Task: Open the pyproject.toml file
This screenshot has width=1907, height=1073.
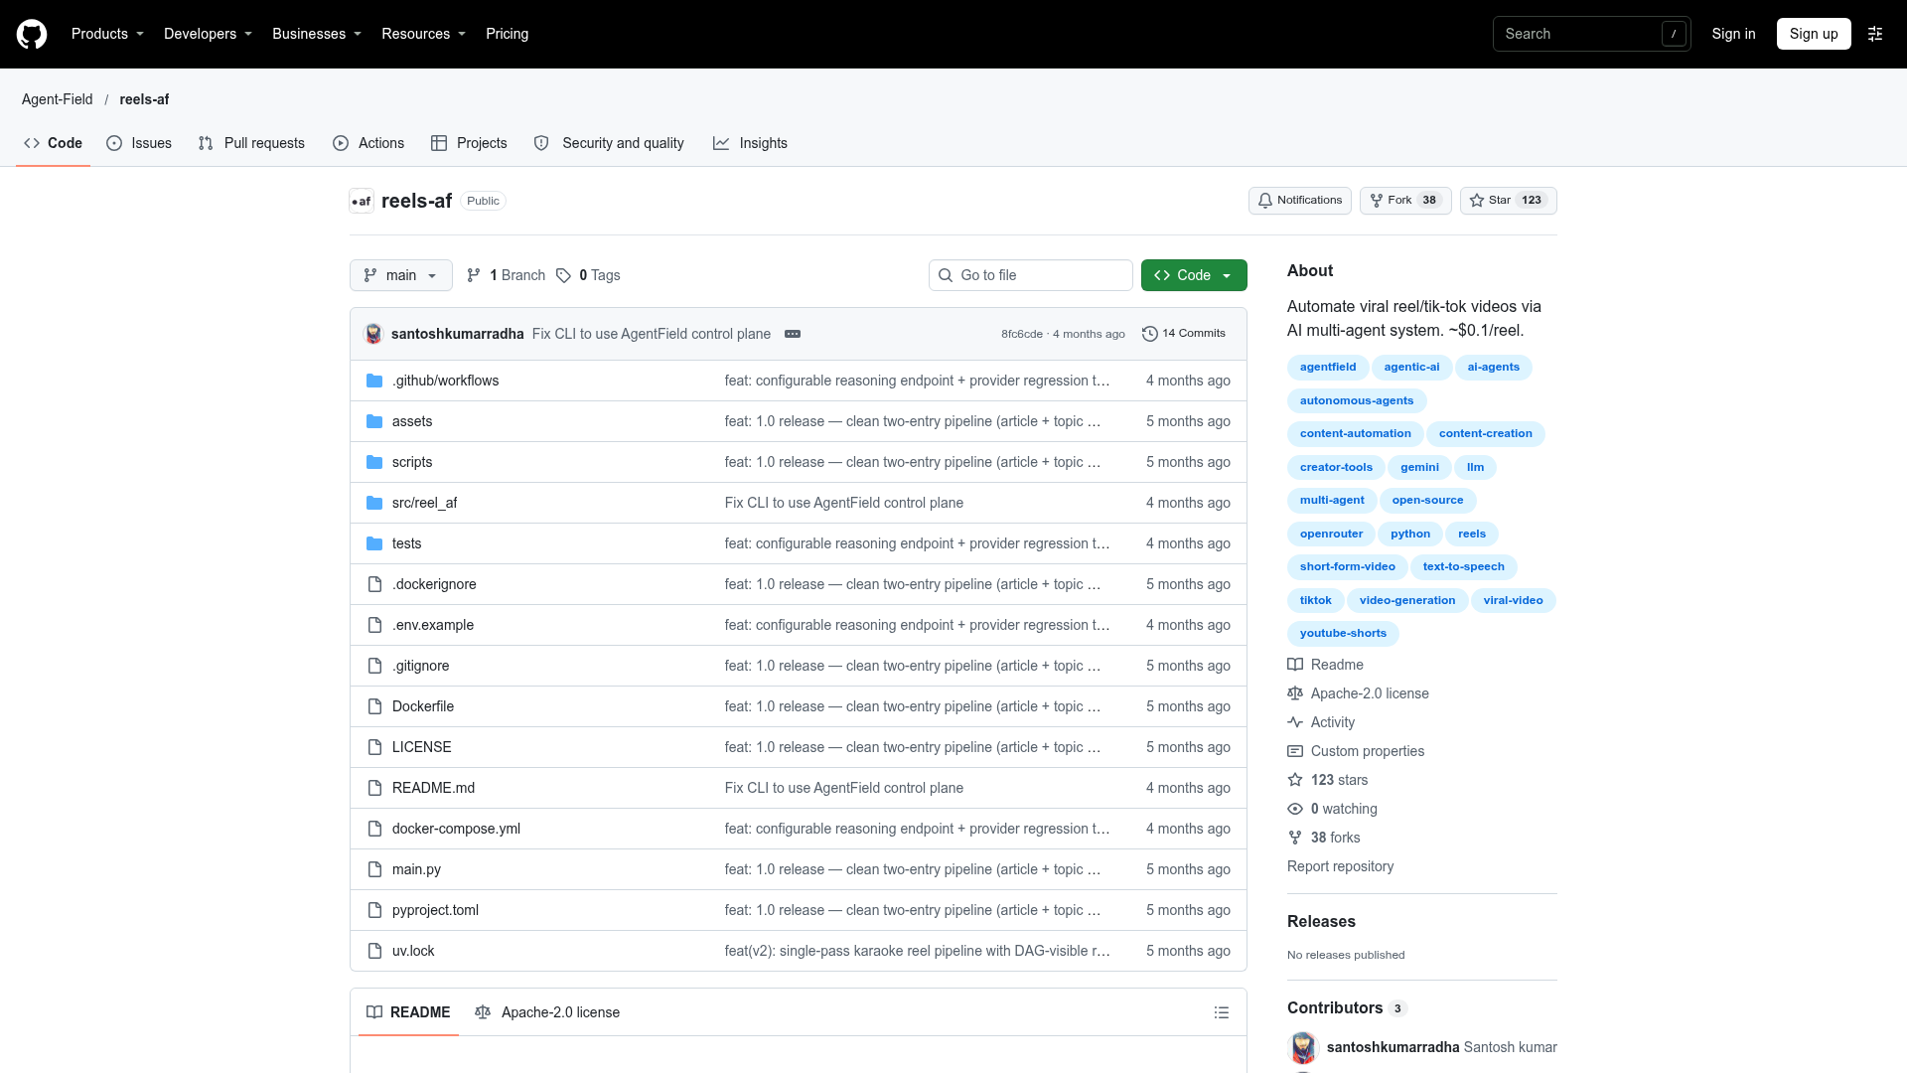Action: pyautogui.click(x=435, y=910)
